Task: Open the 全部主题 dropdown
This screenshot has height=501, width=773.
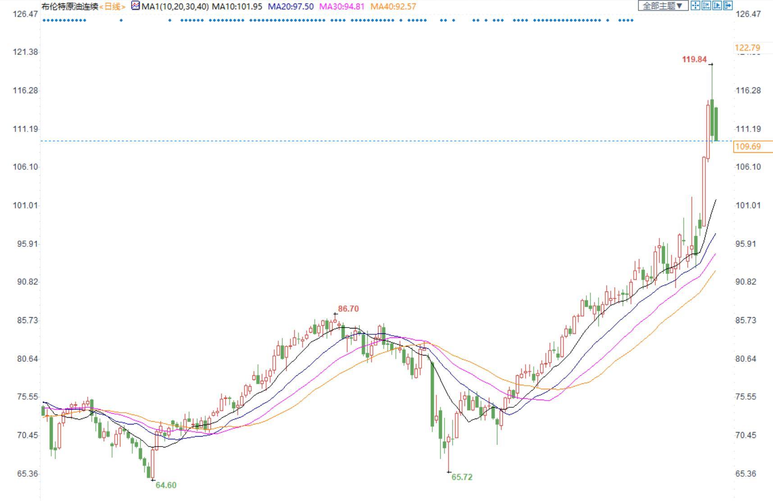Action: coord(663,6)
